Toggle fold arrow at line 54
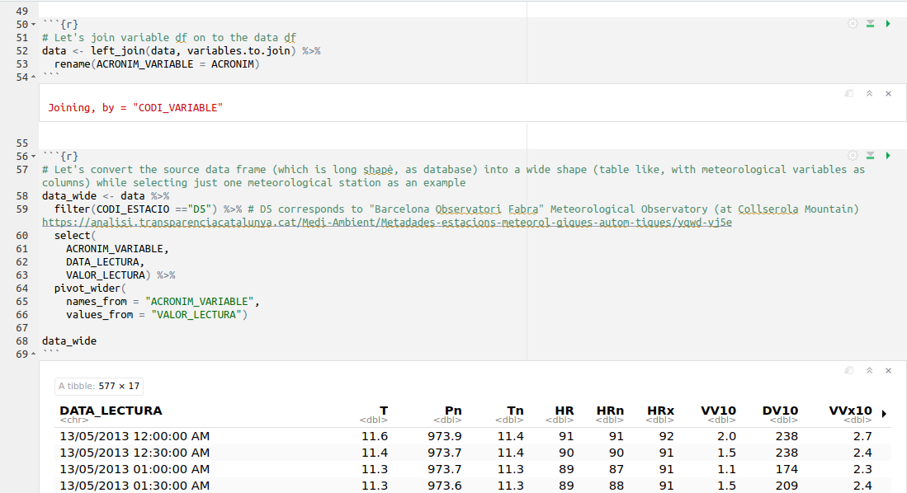The width and height of the screenshot is (907, 493). coord(33,77)
